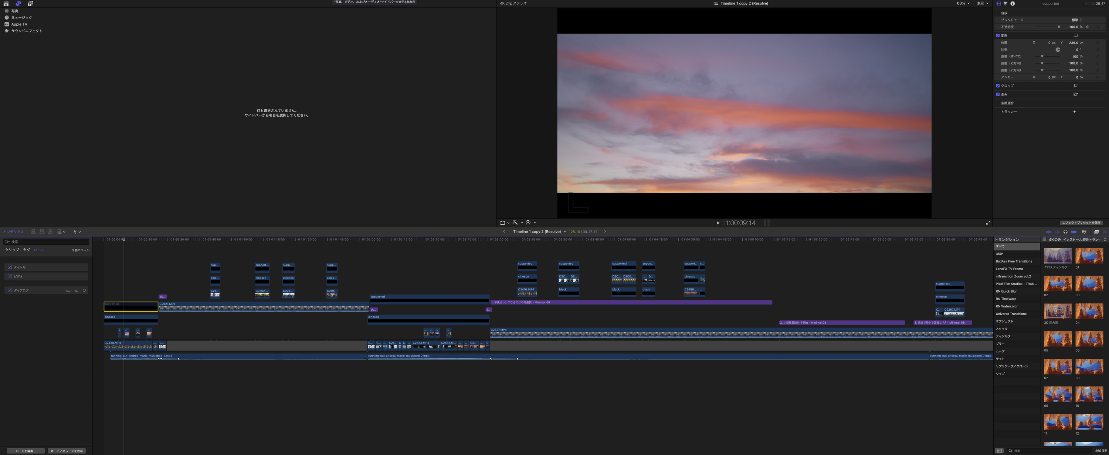The width and height of the screenshot is (1109, 455).
Task: Uncheck the 変形 transform checkbox
Action: [998, 36]
